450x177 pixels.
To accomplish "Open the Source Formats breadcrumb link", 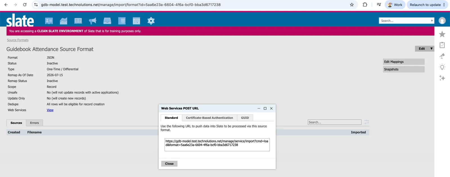I will pos(18,40).
